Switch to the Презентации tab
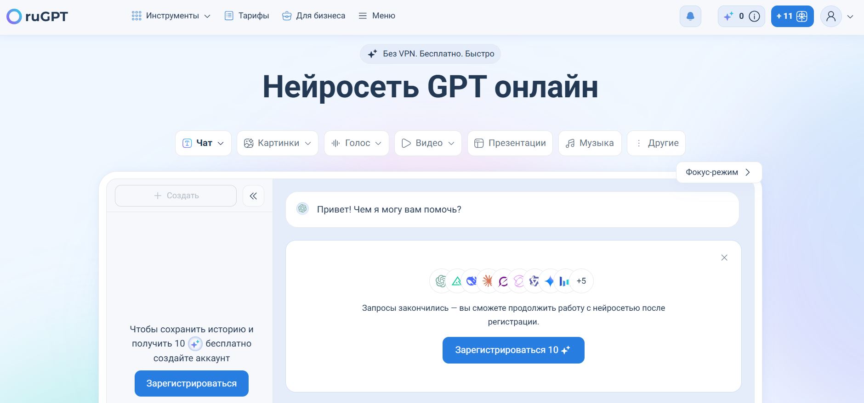 pos(510,143)
